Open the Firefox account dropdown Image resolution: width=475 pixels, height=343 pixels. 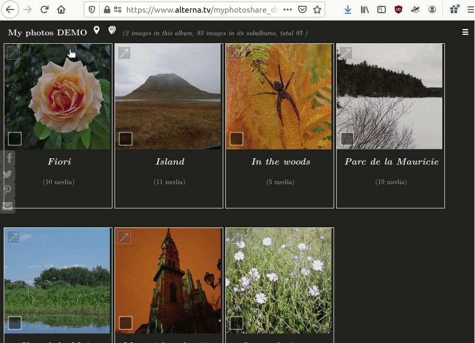coord(433,9)
